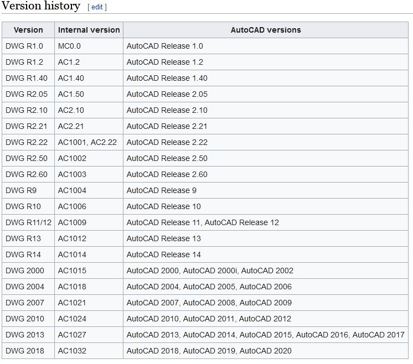413x364 pixels.
Task: Click AutoCAD Release 2.05 text
Action: 167,94
